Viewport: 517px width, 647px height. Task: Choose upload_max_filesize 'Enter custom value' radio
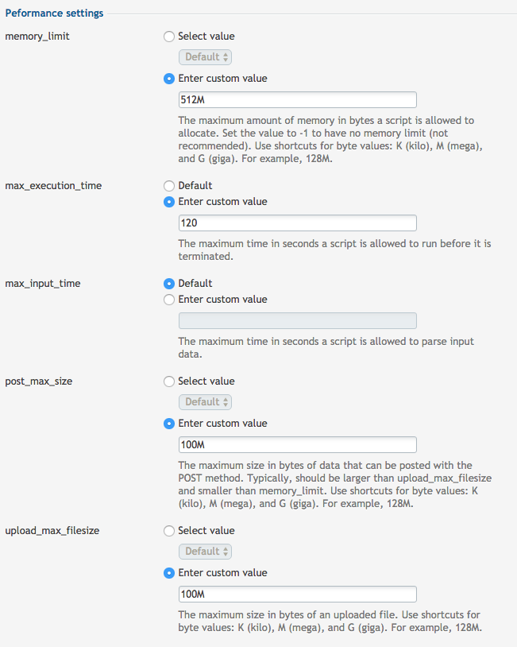(168, 573)
